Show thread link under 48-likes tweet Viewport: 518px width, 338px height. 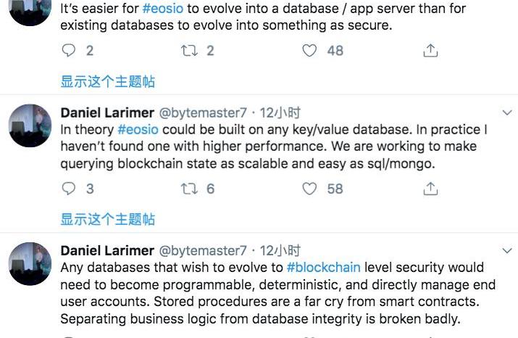pos(108,81)
